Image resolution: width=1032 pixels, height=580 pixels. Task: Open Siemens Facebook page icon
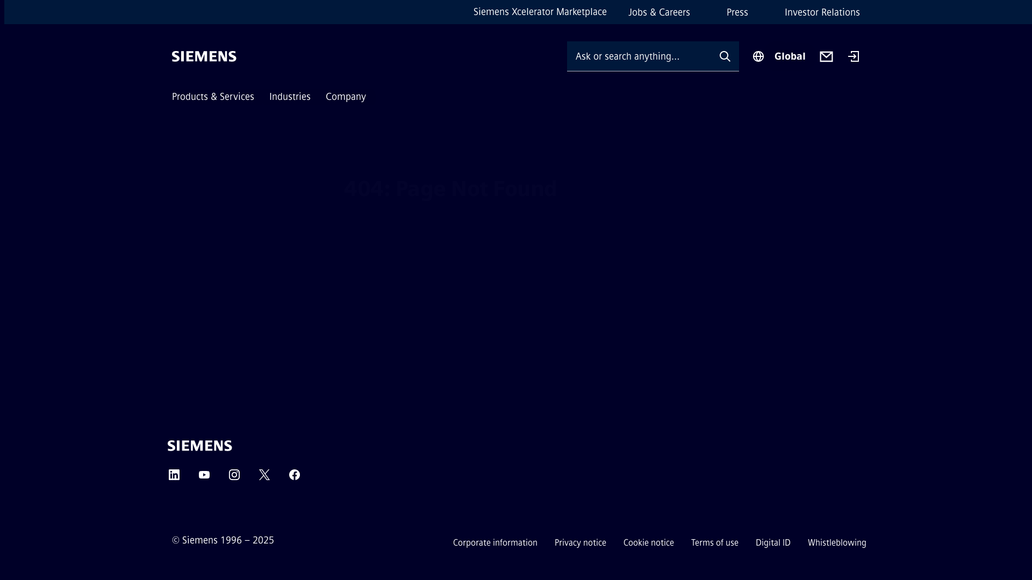click(x=295, y=475)
